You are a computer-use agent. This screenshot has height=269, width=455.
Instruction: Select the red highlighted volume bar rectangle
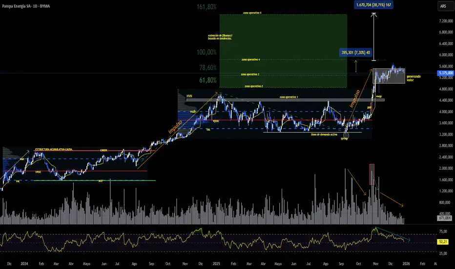(372, 175)
